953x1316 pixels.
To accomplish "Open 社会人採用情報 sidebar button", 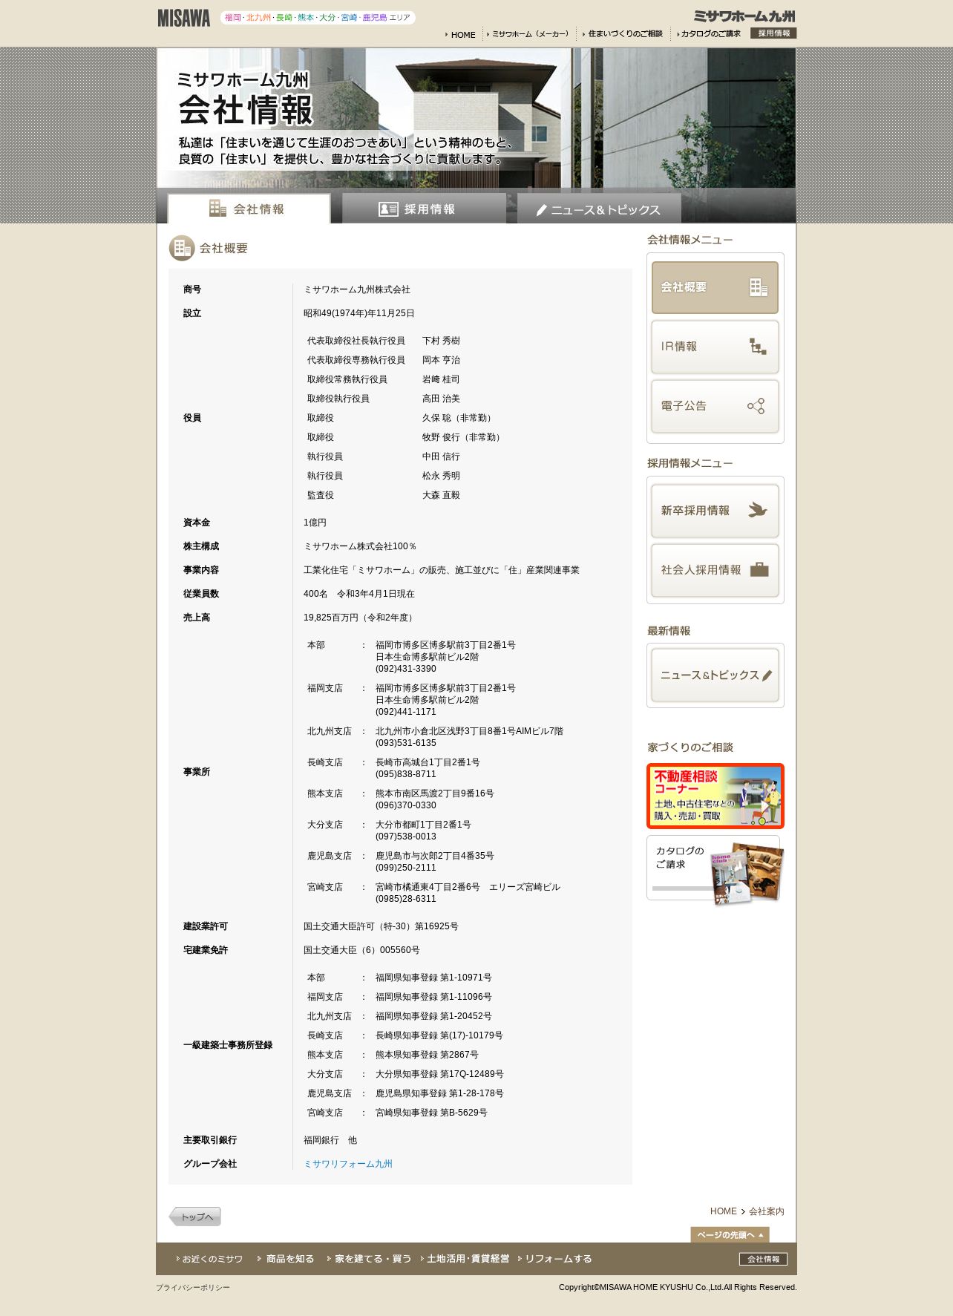I will 715,570.
